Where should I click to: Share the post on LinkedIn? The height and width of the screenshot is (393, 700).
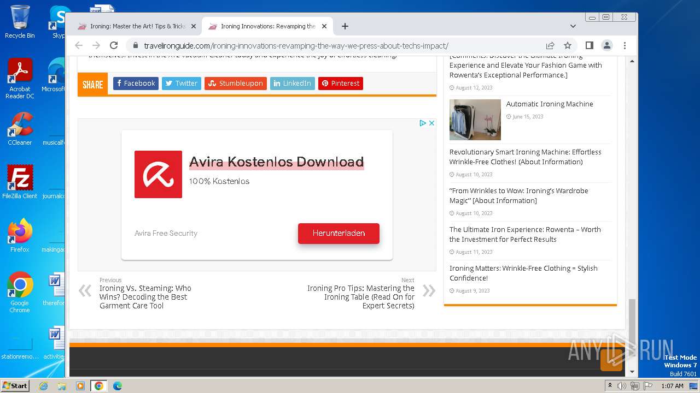[x=293, y=84]
